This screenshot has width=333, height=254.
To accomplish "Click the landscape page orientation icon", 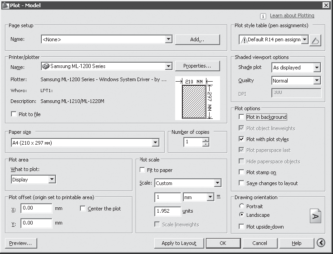I will pos(315,216).
